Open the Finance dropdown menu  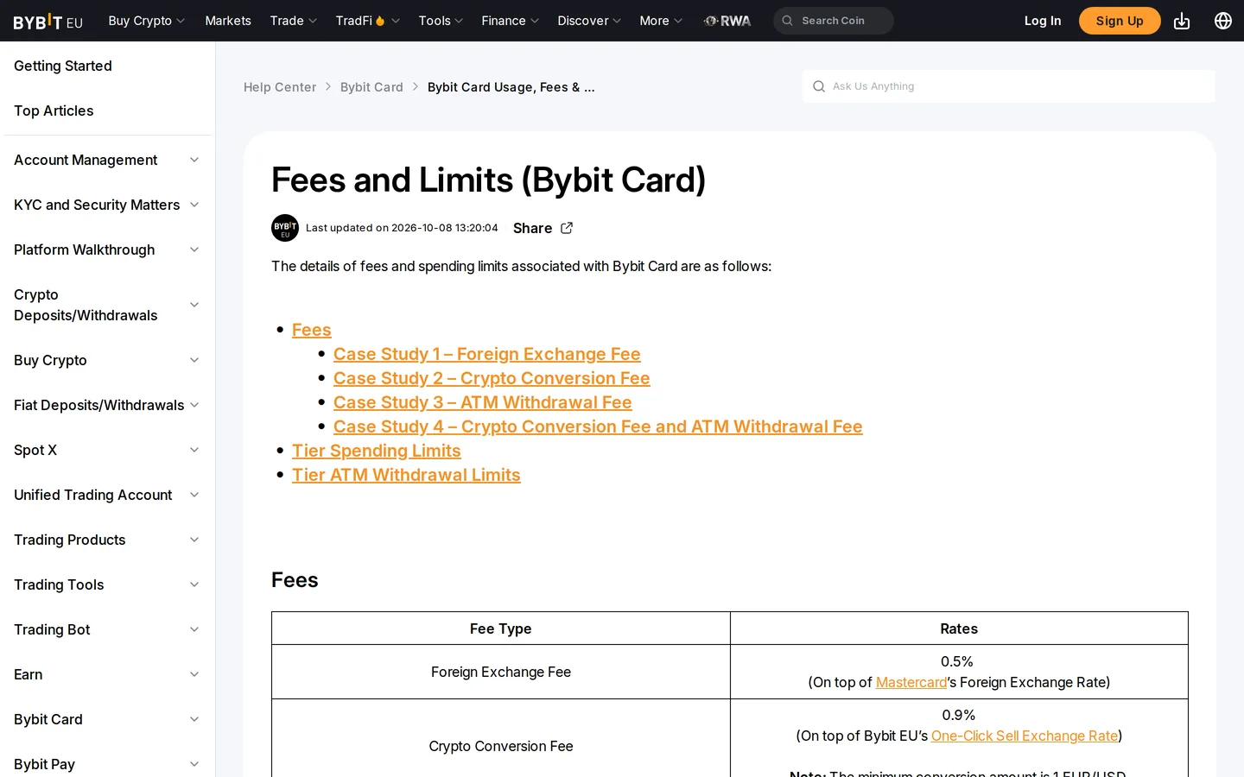coord(510,21)
